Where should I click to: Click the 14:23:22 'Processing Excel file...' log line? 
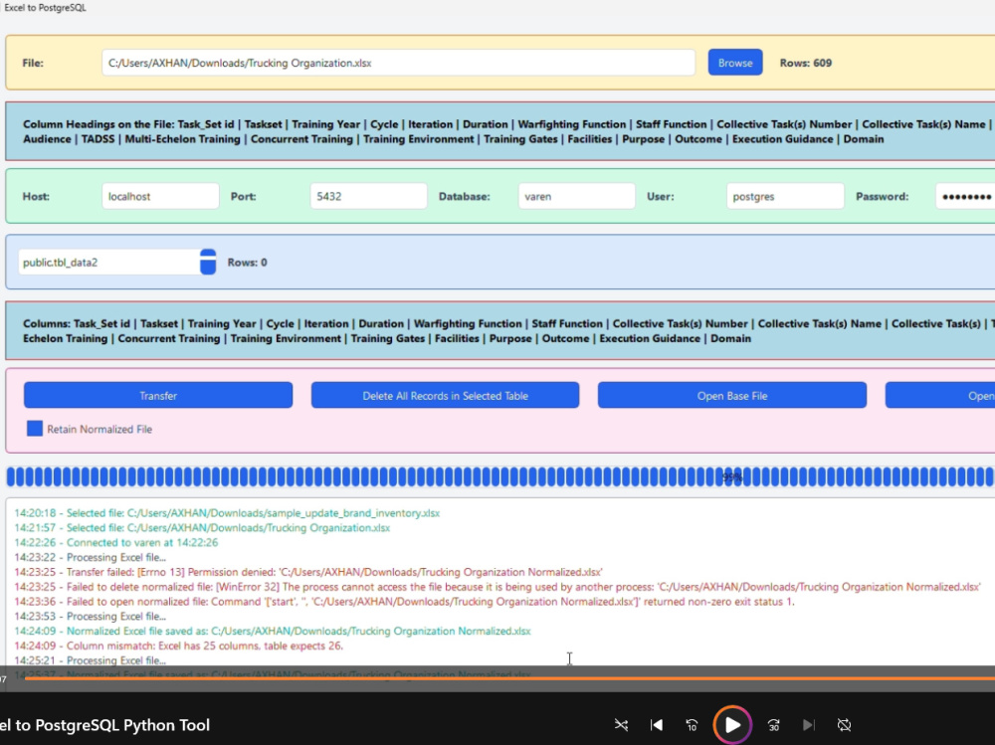tap(91, 557)
